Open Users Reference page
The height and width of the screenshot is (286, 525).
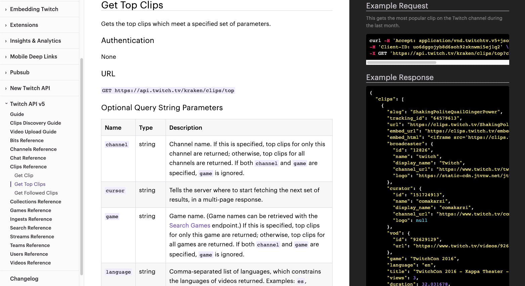pos(29,254)
